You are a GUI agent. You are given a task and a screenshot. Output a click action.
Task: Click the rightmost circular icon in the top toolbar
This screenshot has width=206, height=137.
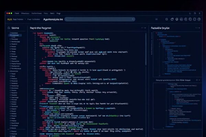coord(199,19)
